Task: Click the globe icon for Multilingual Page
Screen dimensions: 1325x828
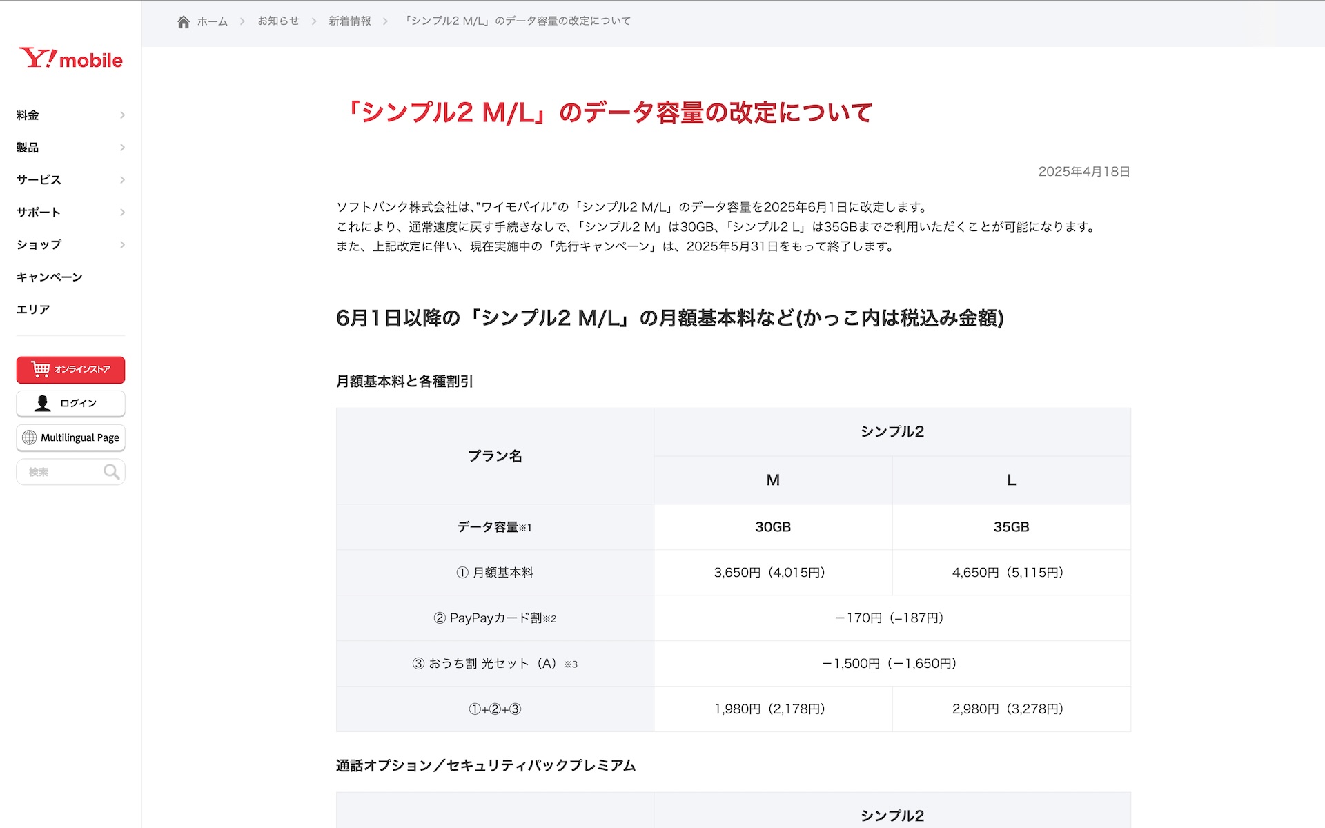Action: [x=30, y=437]
